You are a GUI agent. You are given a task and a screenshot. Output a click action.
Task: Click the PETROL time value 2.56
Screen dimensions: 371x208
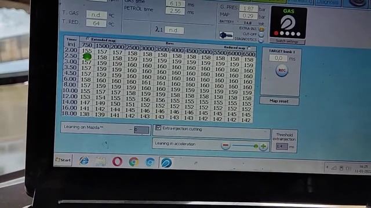coord(175,11)
